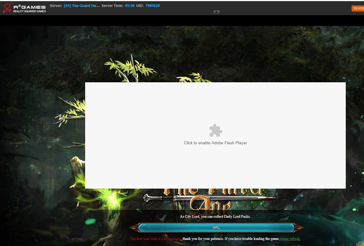364x246 pixels.
Task: Click the server time value 05:59
Action: [130, 6]
